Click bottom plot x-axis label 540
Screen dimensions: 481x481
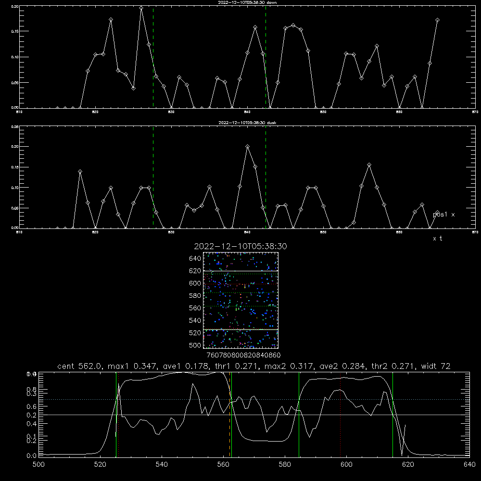(x=162, y=465)
